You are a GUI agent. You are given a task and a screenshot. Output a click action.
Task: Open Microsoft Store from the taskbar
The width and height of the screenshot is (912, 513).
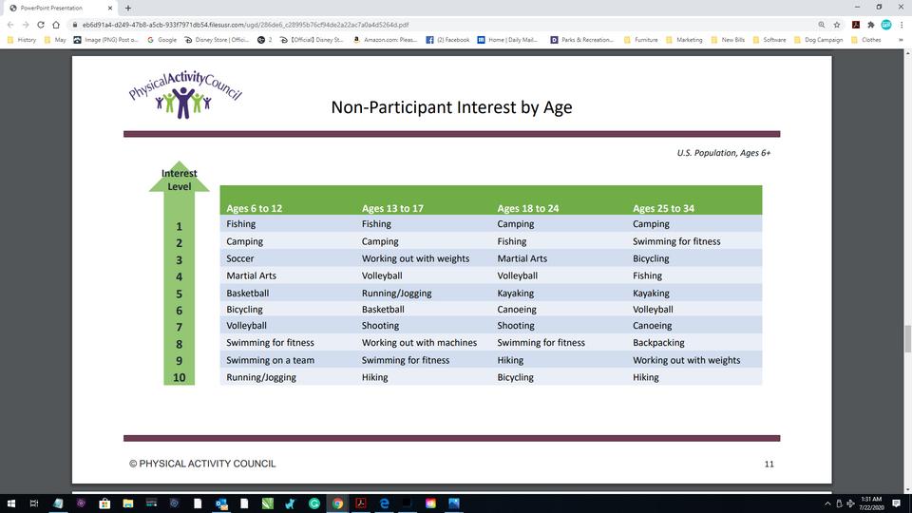point(104,503)
